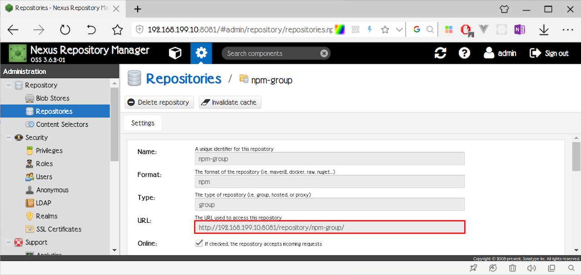Viewport: 581px width, 275px height.
Task: Expand the address bar dropdown chevron
Action: pyautogui.click(x=399, y=30)
